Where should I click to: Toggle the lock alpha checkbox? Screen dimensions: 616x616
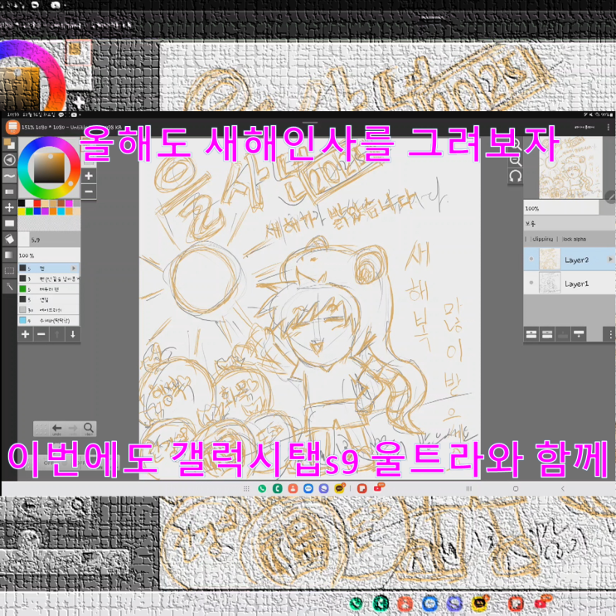coord(574,239)
